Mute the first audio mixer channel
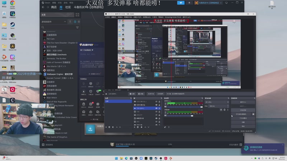 tap(165, 107)
